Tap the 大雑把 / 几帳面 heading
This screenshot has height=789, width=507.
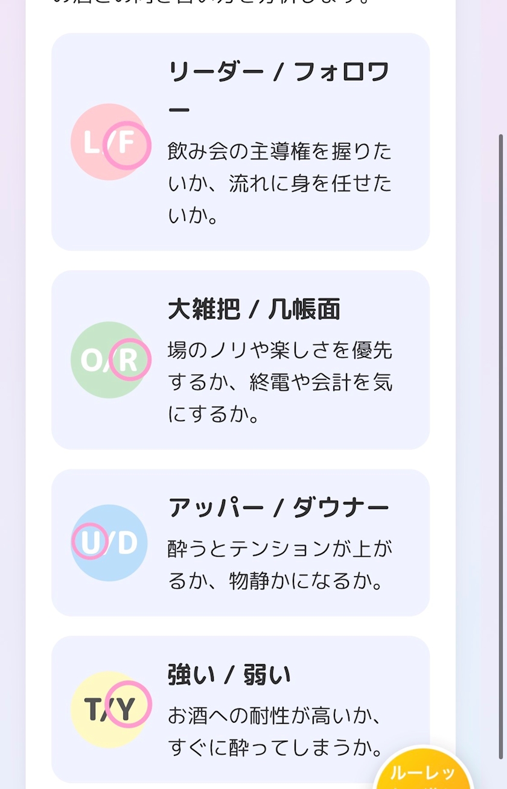[254, 309]
